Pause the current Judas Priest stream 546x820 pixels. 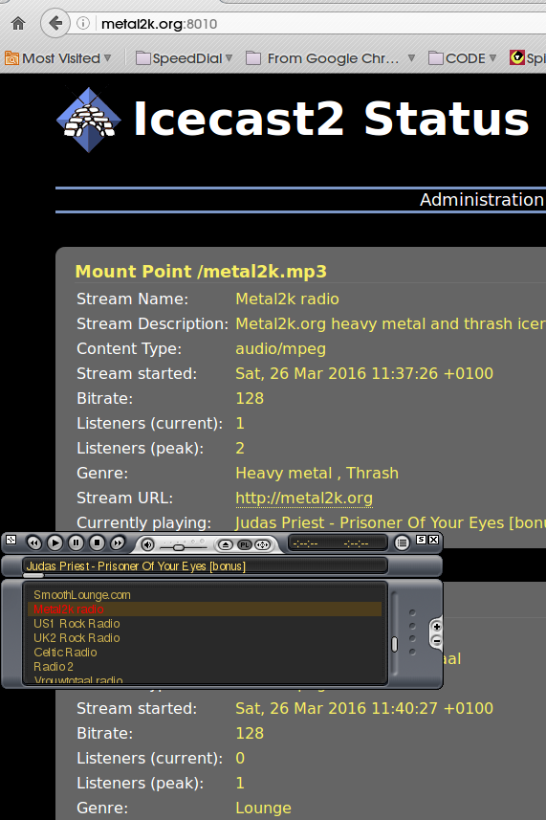(76, 543)
